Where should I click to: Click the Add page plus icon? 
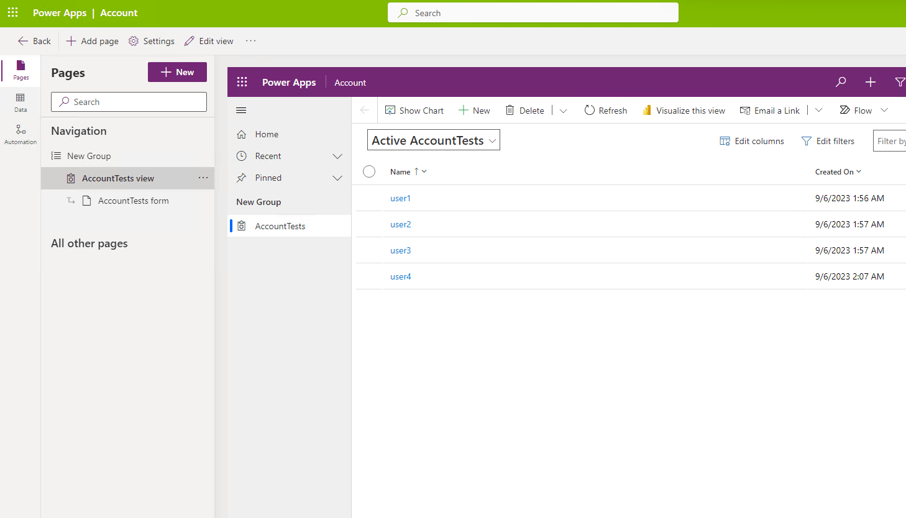coord(71,41)
